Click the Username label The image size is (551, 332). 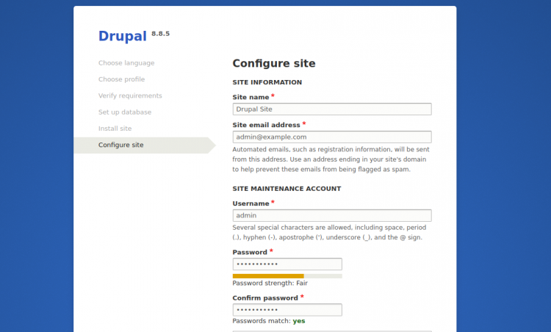251,203
